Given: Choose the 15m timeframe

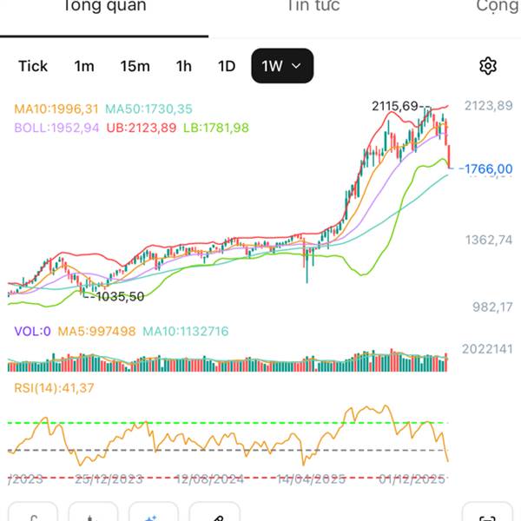Looking at the screenshot, I should (x=135, y=66).
